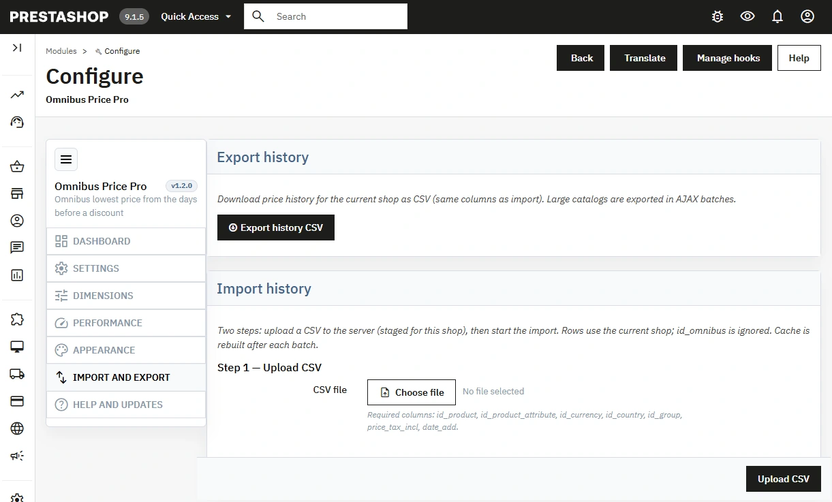This screenshot has height=502, width=832.
Task: Open the Performance module tab
Action: tap(126, 323)
